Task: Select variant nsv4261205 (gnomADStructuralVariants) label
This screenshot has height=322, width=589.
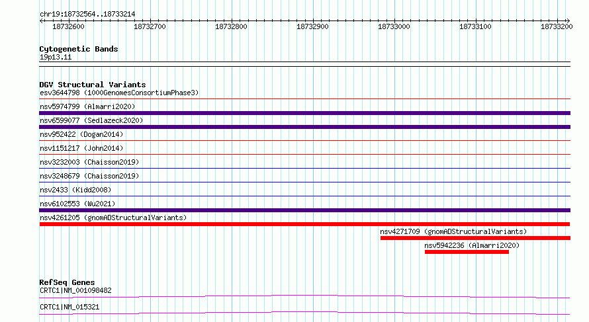Action: point(113,218)
